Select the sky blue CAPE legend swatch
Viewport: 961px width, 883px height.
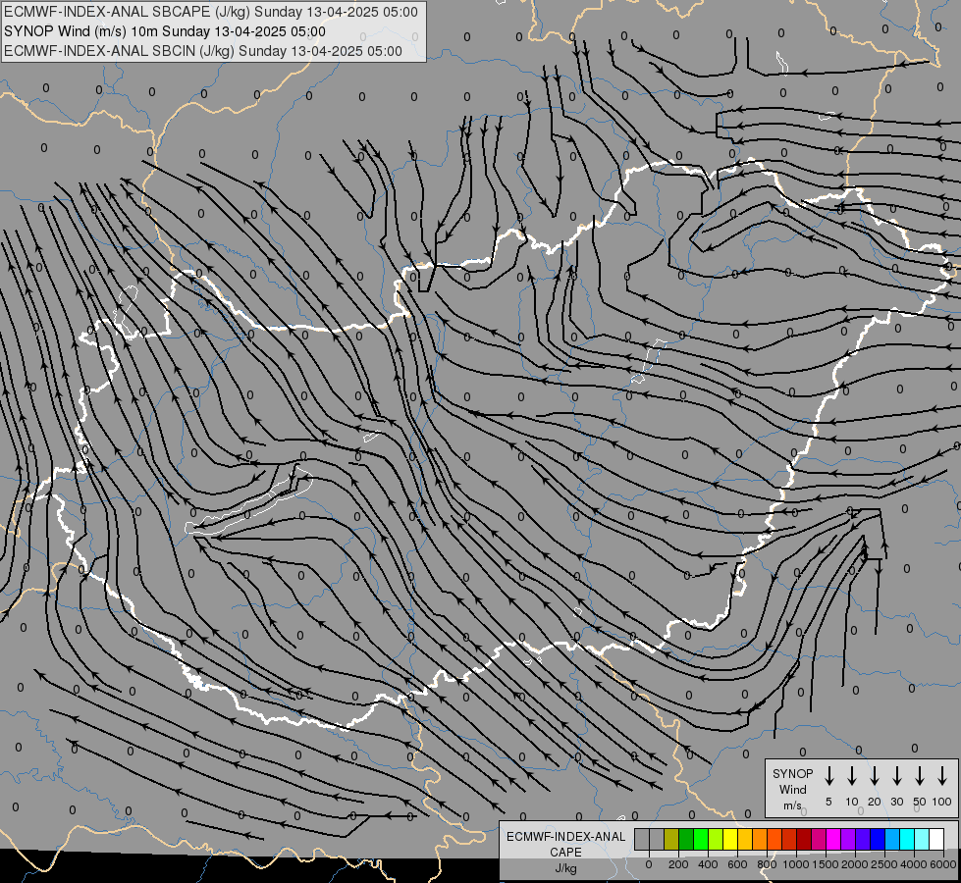(891, 839)
